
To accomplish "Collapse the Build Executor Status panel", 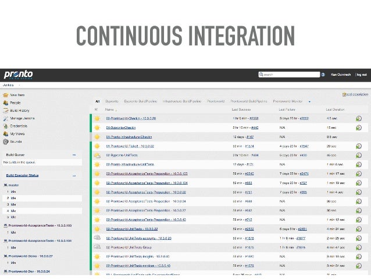I will 74,176.
